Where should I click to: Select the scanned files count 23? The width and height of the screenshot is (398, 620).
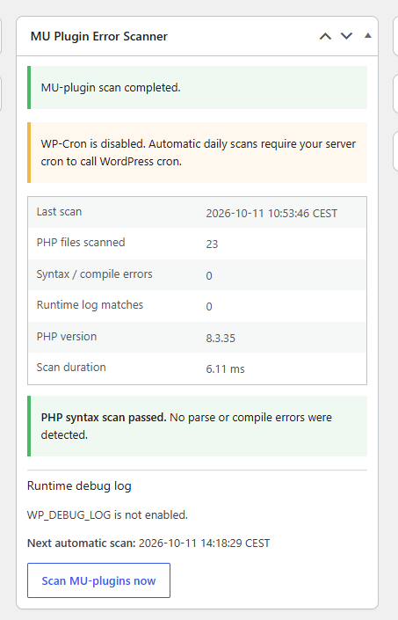pos(212,244)
